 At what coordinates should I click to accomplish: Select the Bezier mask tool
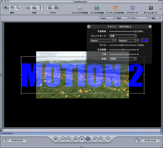point(56,8)
